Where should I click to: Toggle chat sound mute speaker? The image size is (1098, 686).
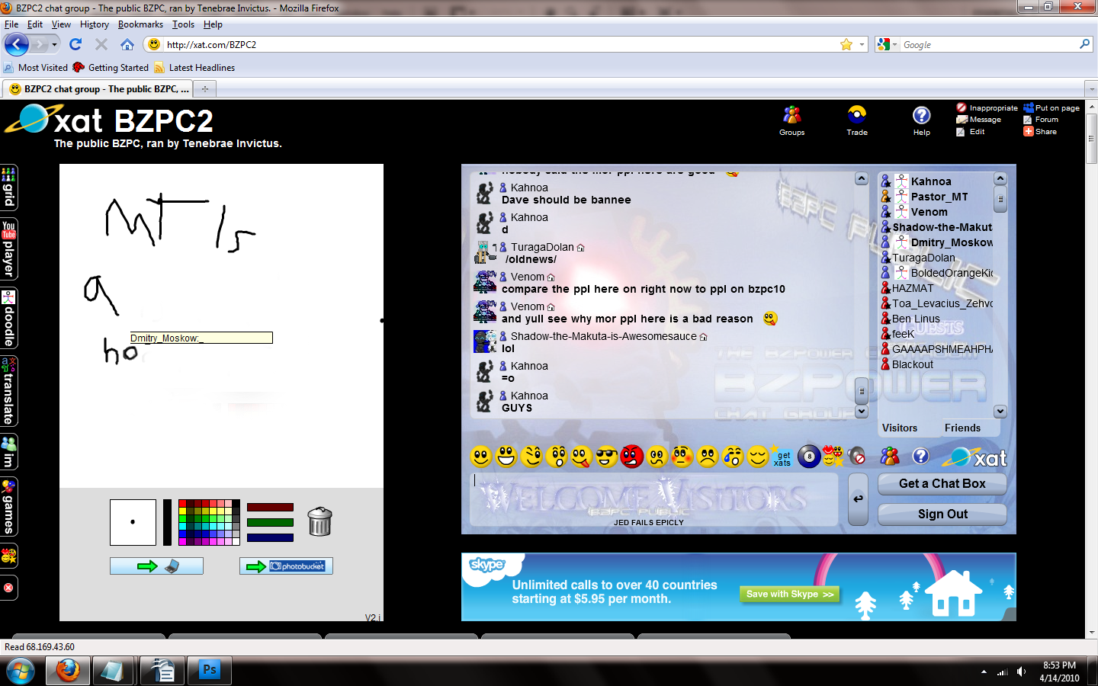857,457
